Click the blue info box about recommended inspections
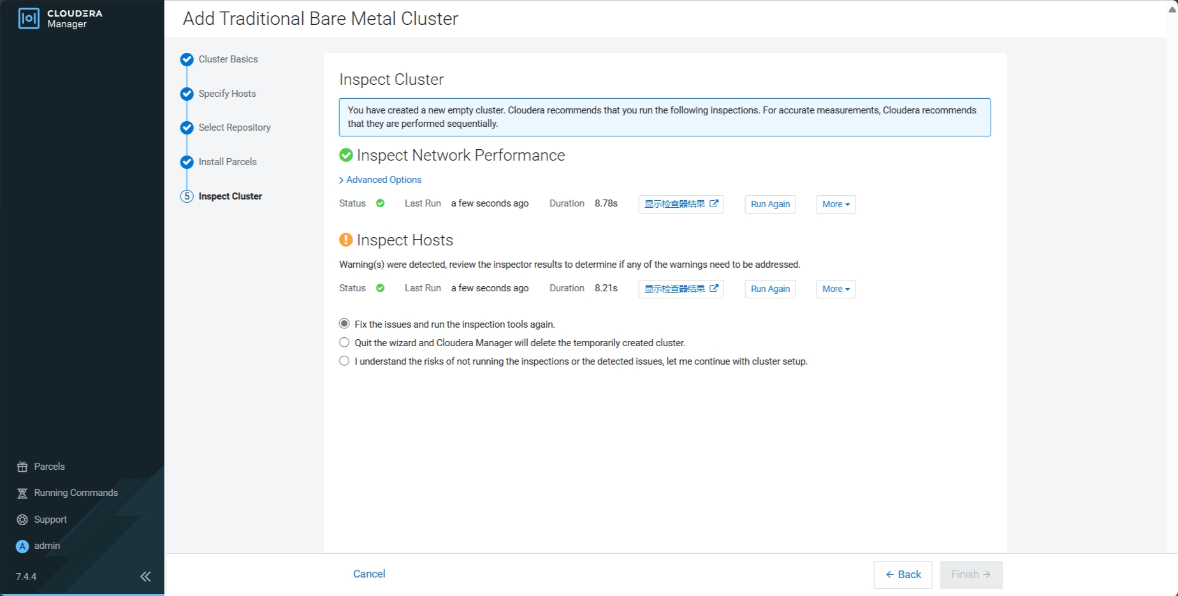 (665, 117)
